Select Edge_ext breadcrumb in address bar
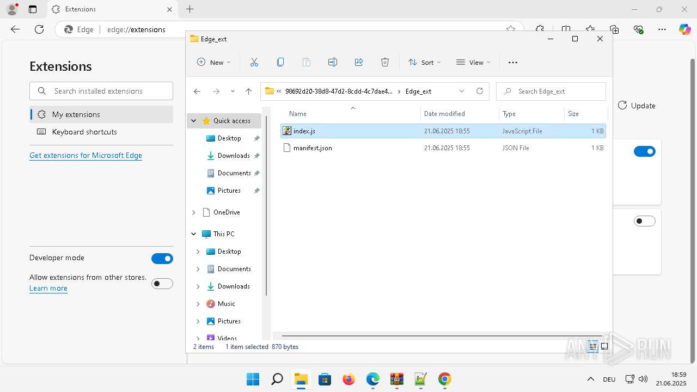 click(x=418, y=91)
